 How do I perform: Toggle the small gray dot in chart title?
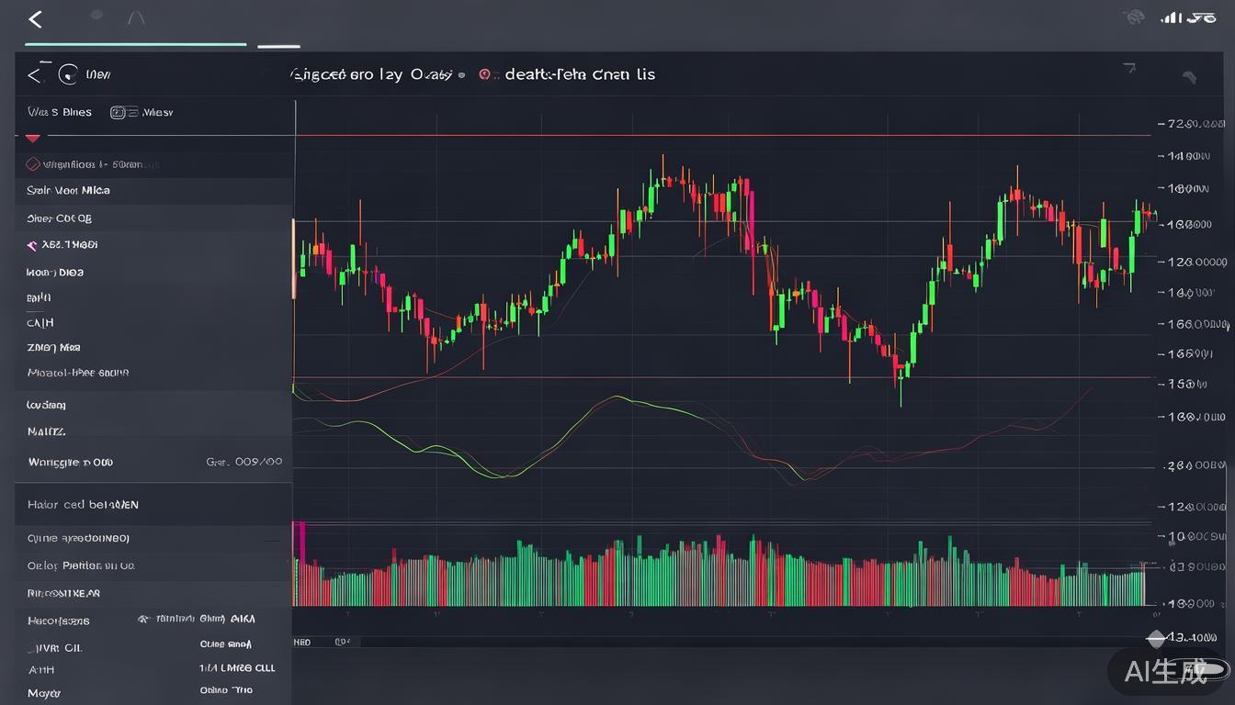click(460, 75)
